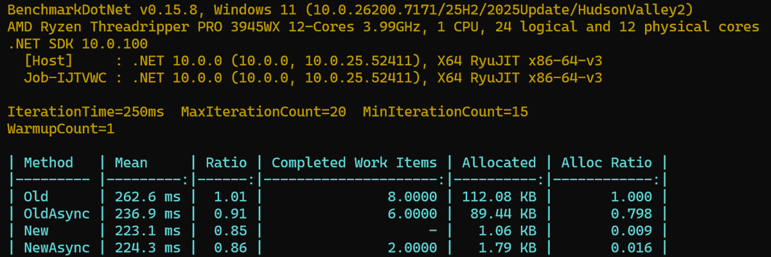Click the 6.0000 completed work items value

(x=412, y=213)
